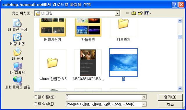Go to 바탕 화면 in the places bar

(17, 39)
